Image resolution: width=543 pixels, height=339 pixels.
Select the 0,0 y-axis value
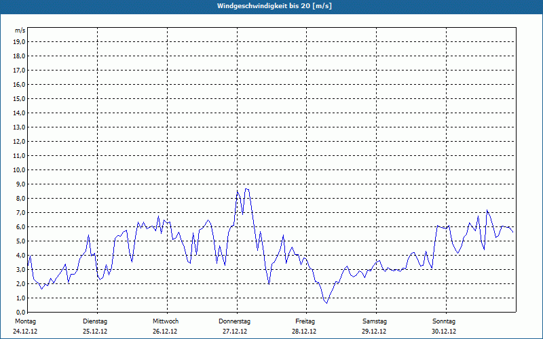[20, 312]
